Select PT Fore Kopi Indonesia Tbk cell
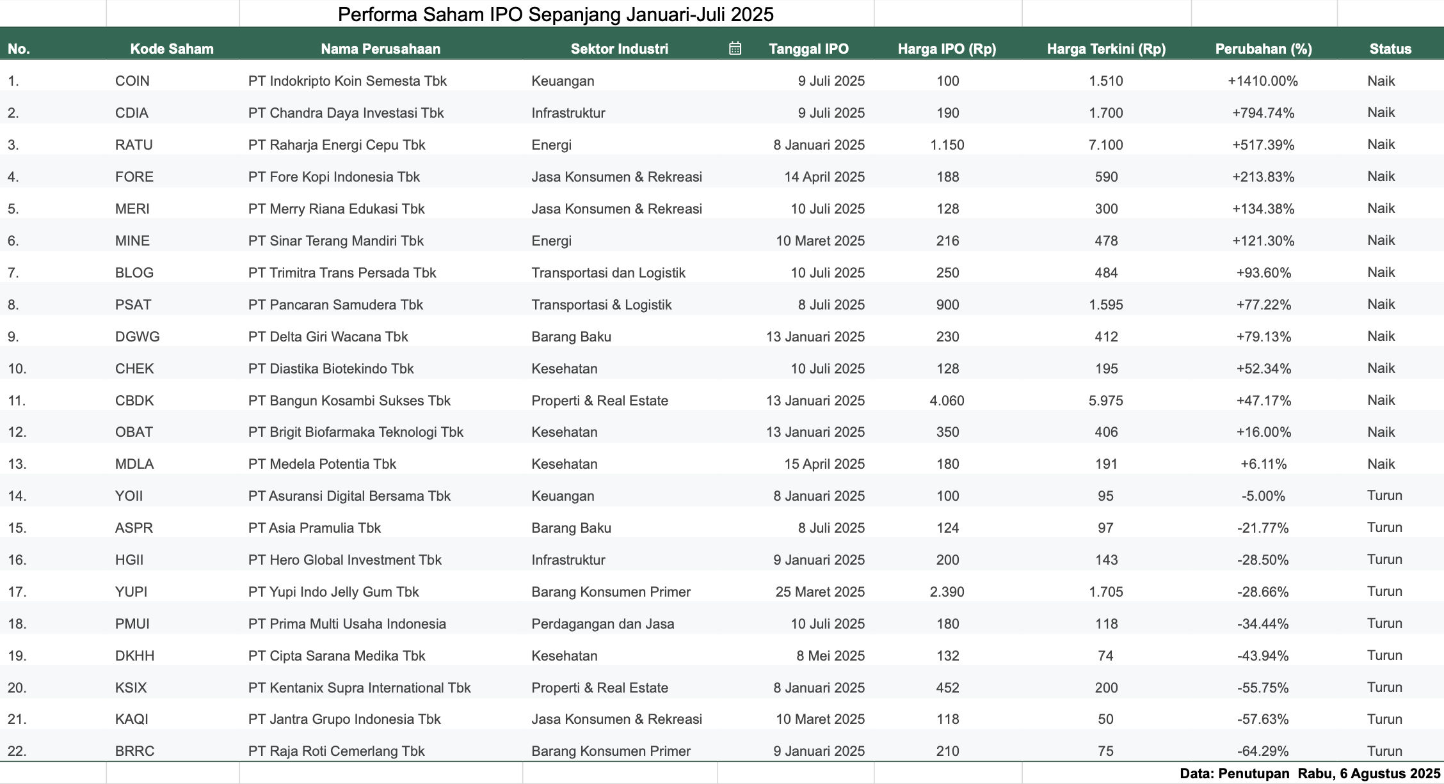The image size is (1444, 784). pos(334,176)
